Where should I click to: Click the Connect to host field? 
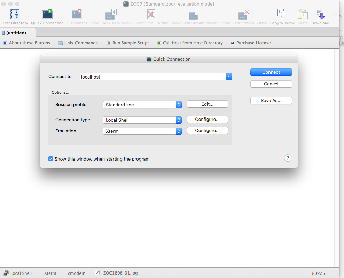pos(153,76)
